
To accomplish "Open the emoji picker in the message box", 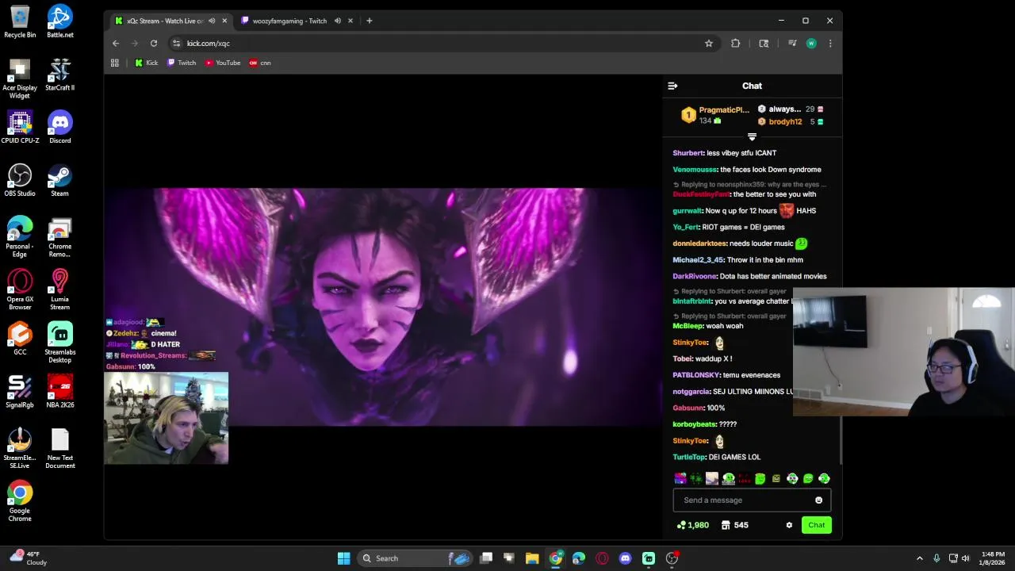I will pos(818,500).
